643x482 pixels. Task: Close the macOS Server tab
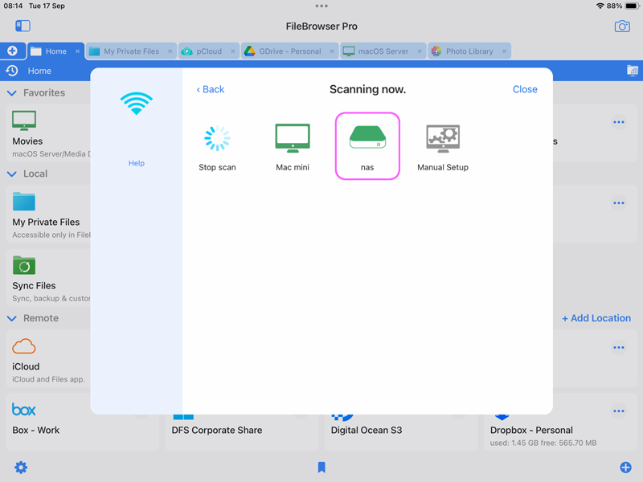[x=420, y=51]
